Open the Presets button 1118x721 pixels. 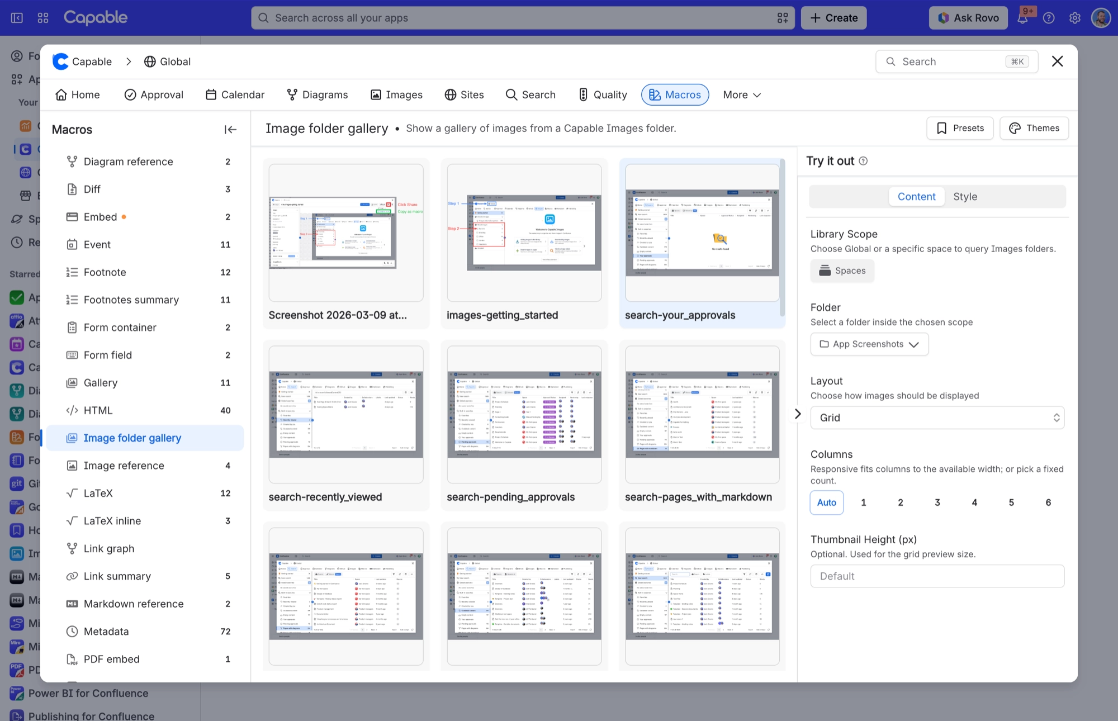(x=960, y=128)
